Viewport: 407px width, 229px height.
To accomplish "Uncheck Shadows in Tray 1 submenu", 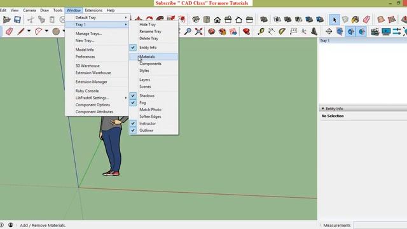I will (153, 96).
